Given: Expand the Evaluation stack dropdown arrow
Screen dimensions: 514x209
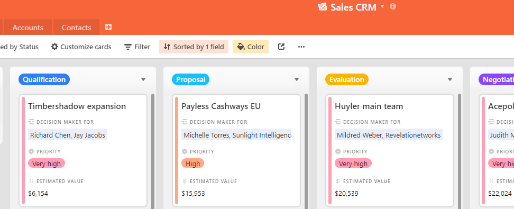Looking at the screenshot, I should coord(449,79).
